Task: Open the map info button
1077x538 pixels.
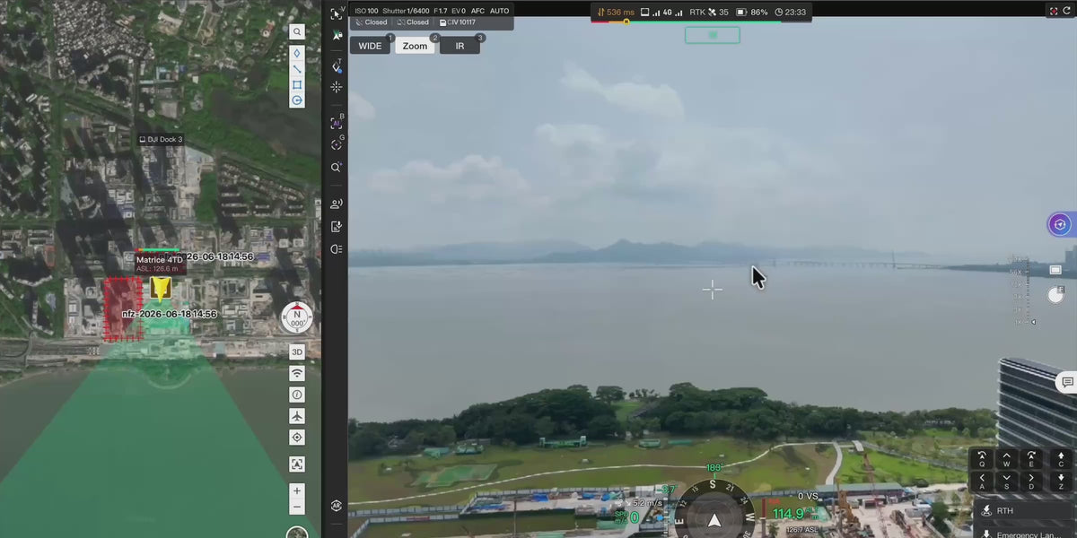Action: [x=297, y=395]
